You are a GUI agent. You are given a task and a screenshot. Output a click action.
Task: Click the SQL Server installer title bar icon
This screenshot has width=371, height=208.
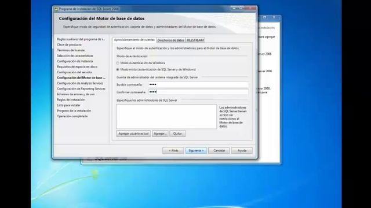[56, 9]
